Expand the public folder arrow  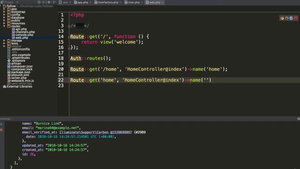(x=4, y=21)
